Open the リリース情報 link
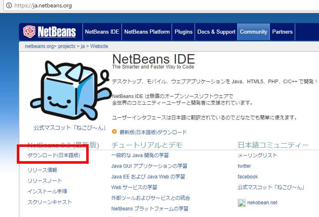The image size is (319, 217). click(42, 170)
